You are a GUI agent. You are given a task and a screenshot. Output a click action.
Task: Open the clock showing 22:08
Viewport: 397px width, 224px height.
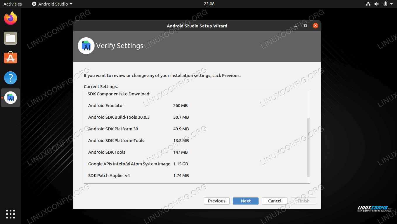pyautogui.click(x=209, y=4)
